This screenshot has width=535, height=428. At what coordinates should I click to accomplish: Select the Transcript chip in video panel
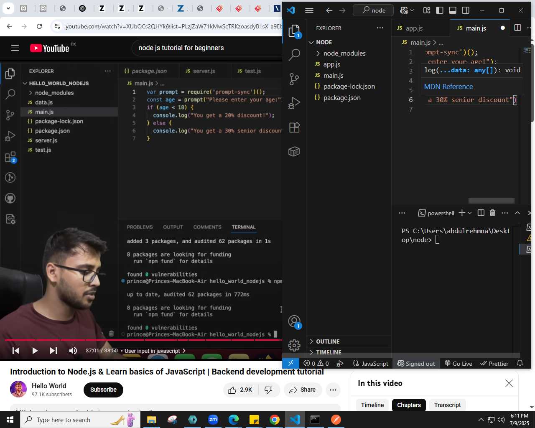click(x=447, y=405)
